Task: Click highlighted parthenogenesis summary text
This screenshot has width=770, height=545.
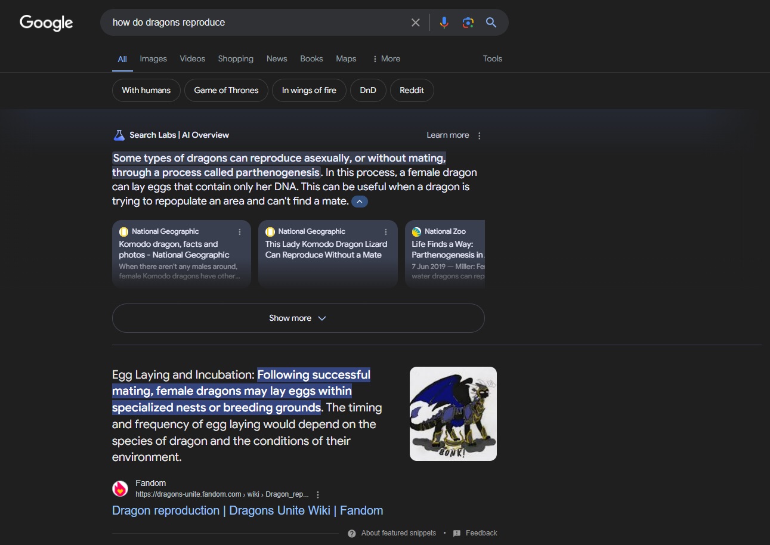Action: pos(279,165)
